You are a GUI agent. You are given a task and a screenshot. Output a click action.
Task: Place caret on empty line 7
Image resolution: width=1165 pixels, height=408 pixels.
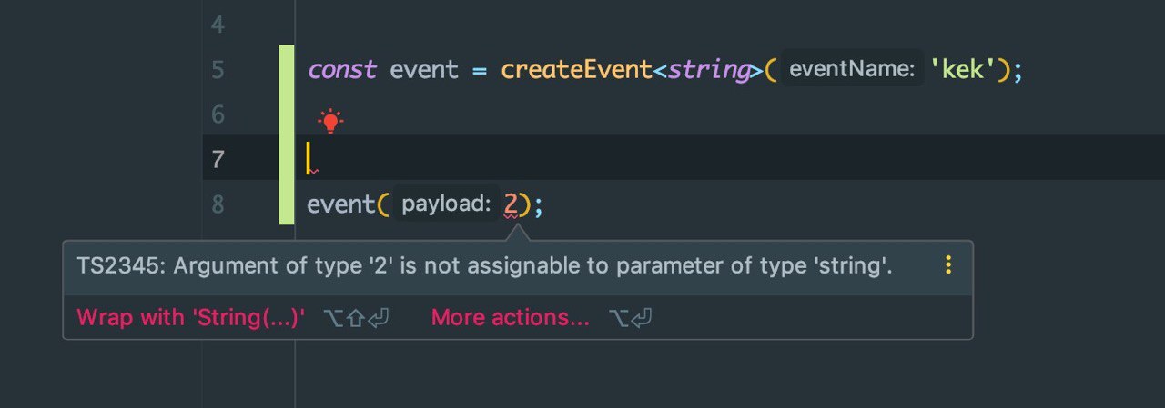click(x=637, y=160)
